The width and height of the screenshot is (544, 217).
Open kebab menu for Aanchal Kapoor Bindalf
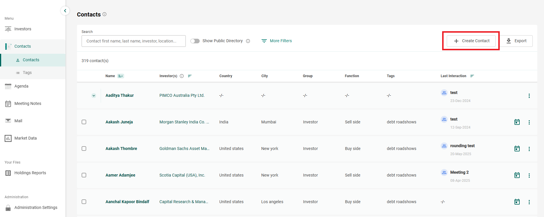coord(529,202)
